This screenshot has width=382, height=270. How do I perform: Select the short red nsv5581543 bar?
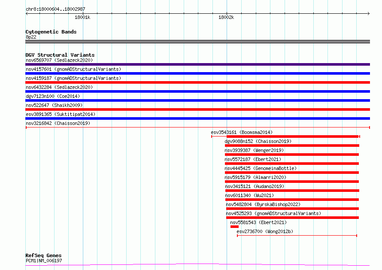(234, 227)
